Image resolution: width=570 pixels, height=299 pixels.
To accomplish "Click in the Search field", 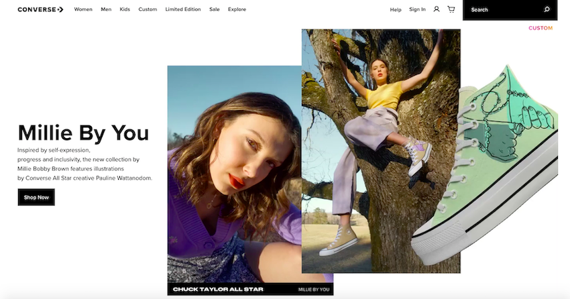I will 510,10.
